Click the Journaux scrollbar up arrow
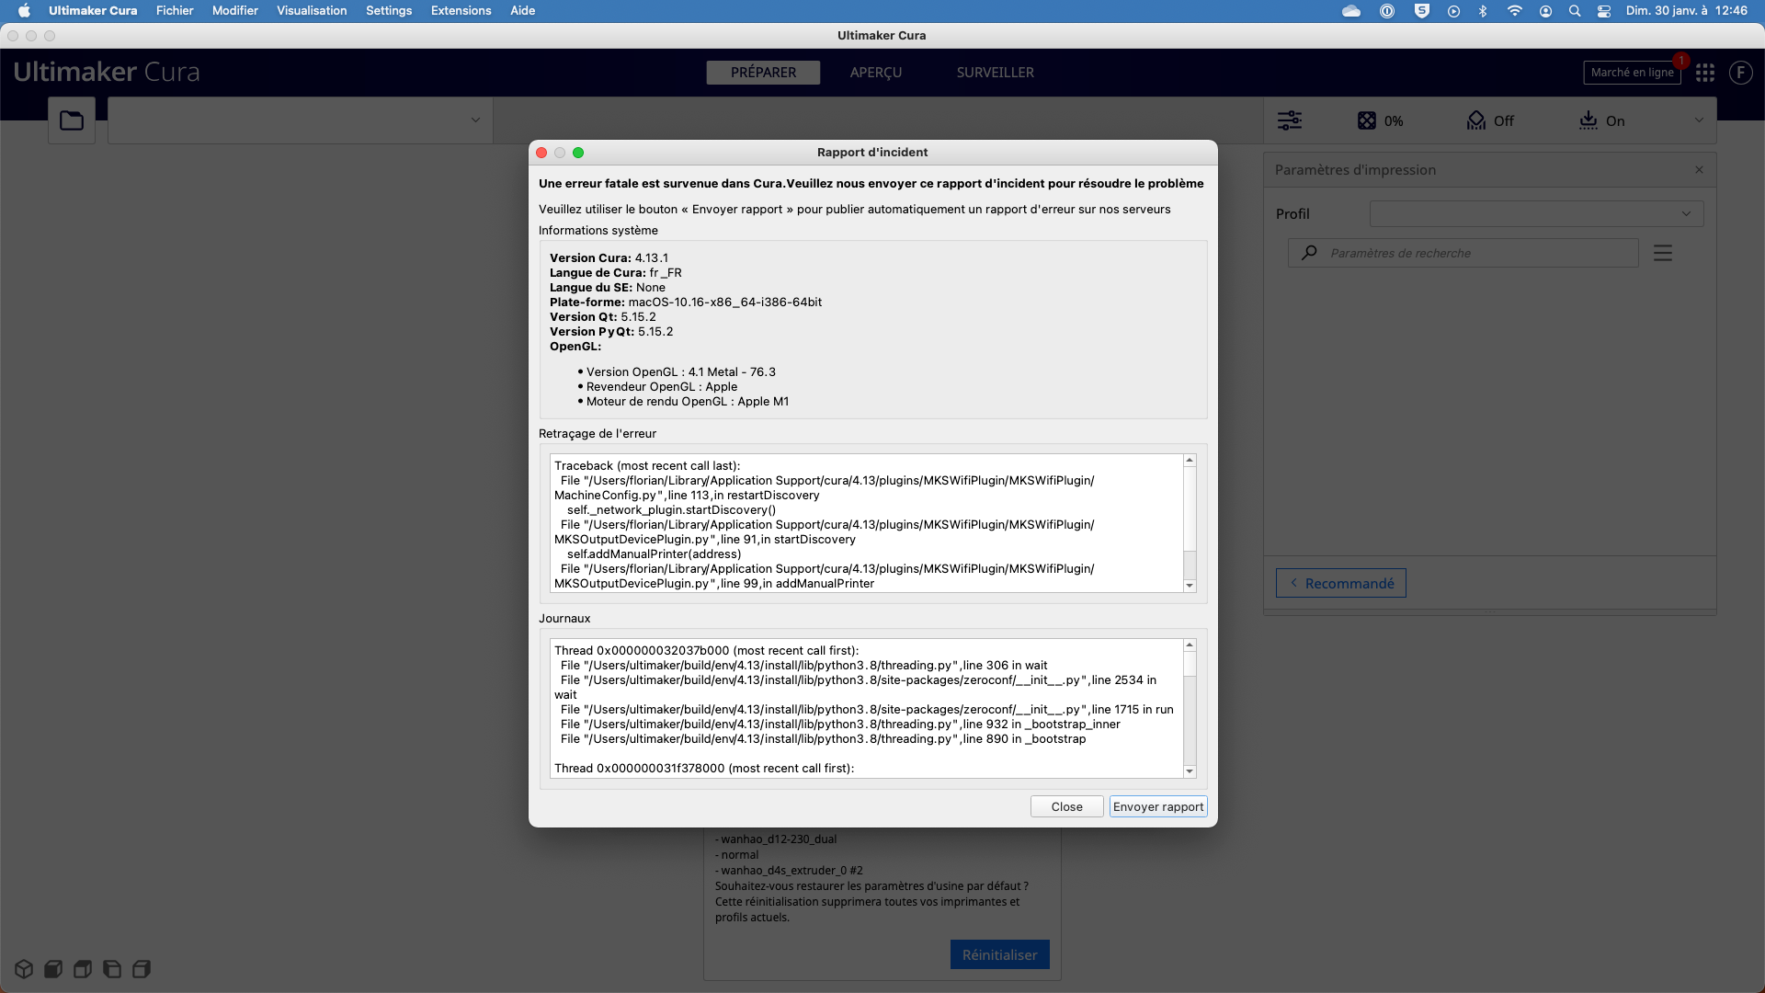 point(1190,645)
